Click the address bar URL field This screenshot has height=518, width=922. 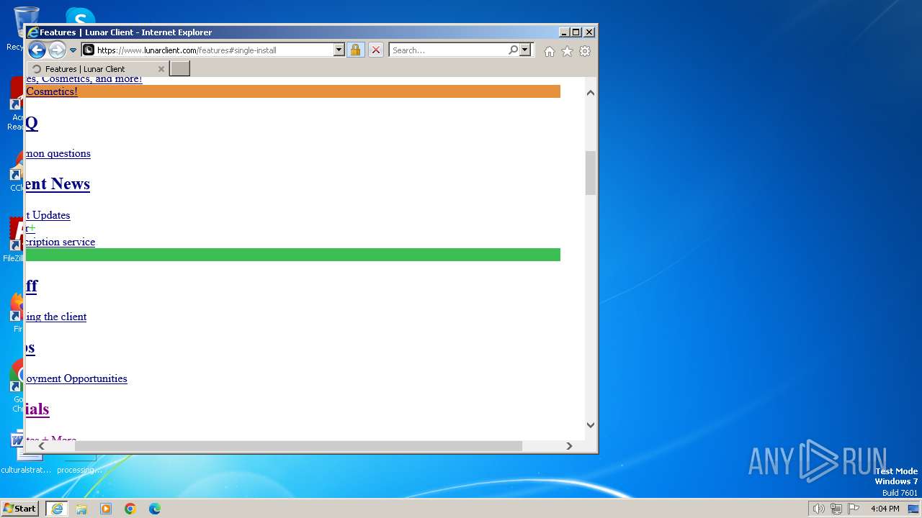(214, 50)
